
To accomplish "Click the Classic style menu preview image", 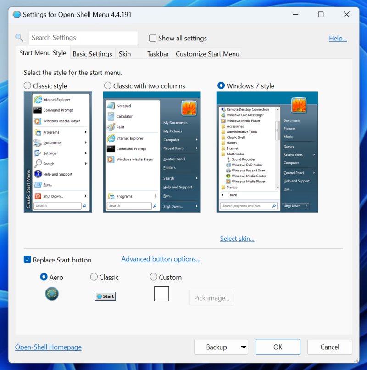I will [58, 152].
